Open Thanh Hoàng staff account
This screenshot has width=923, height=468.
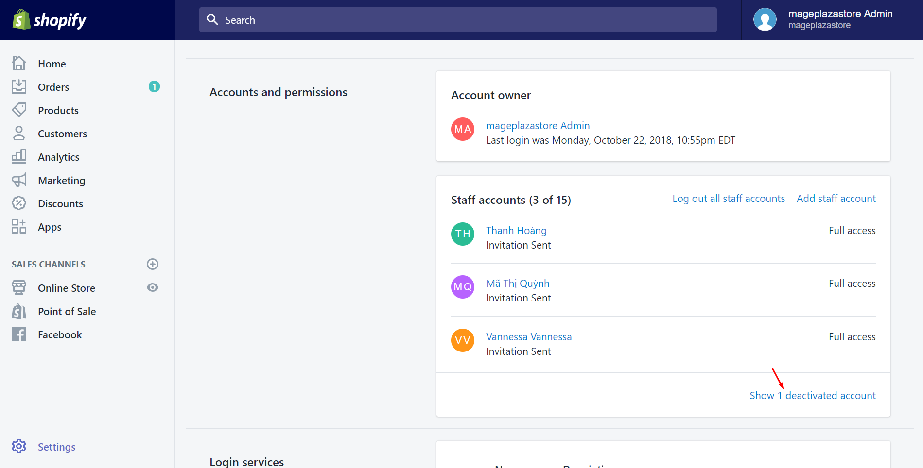tap(516, 231)
